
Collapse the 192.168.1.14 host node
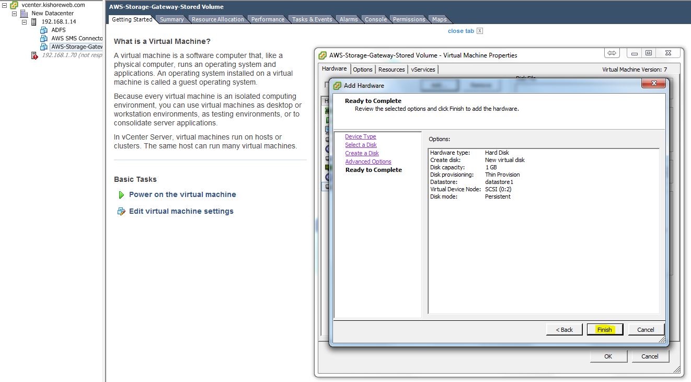[25, 22]
